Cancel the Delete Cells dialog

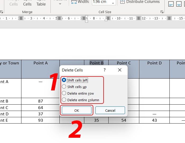click(110, 110)
